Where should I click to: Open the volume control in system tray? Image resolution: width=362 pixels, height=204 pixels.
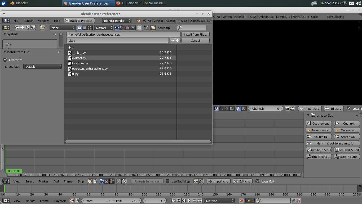359,3
